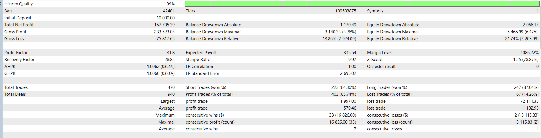
Task: Click Long Trades value 247 (87.04%)
Action: tap(527, 87)
